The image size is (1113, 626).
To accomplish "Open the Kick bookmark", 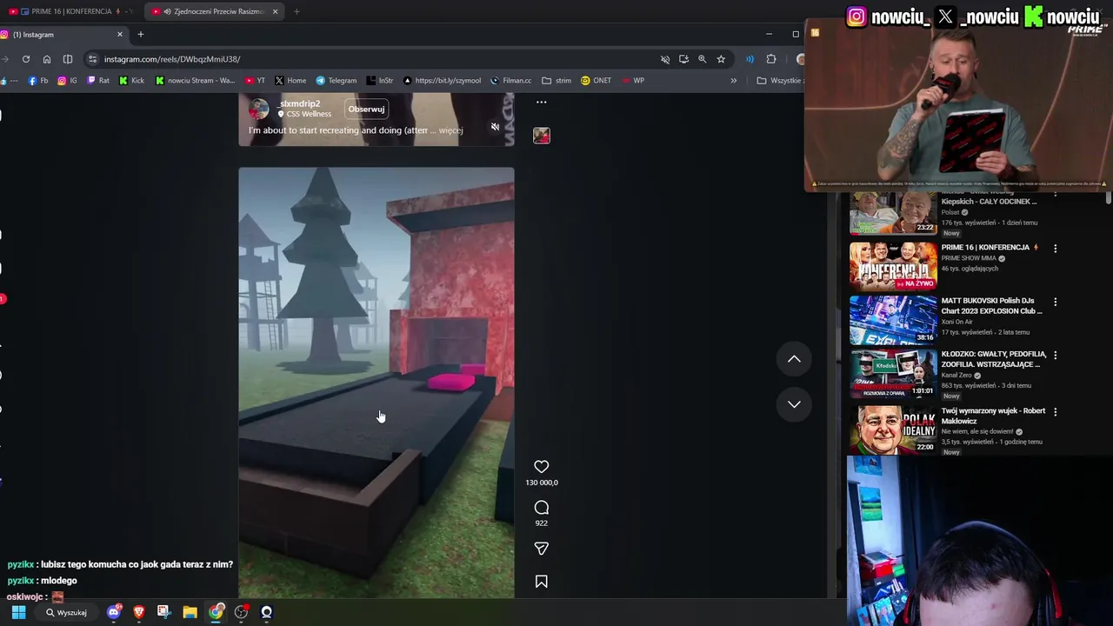I will [x=131, y=81].
